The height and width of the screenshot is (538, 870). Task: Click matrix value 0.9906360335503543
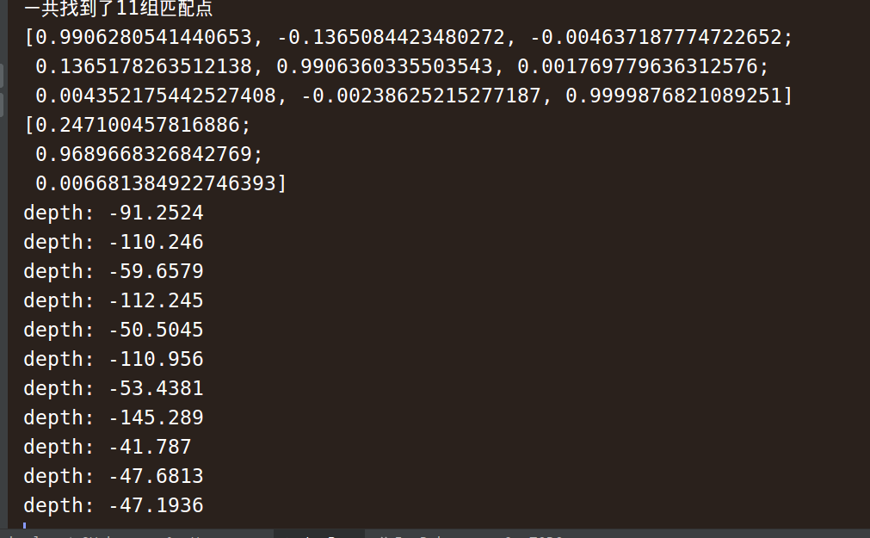[385, 66]
